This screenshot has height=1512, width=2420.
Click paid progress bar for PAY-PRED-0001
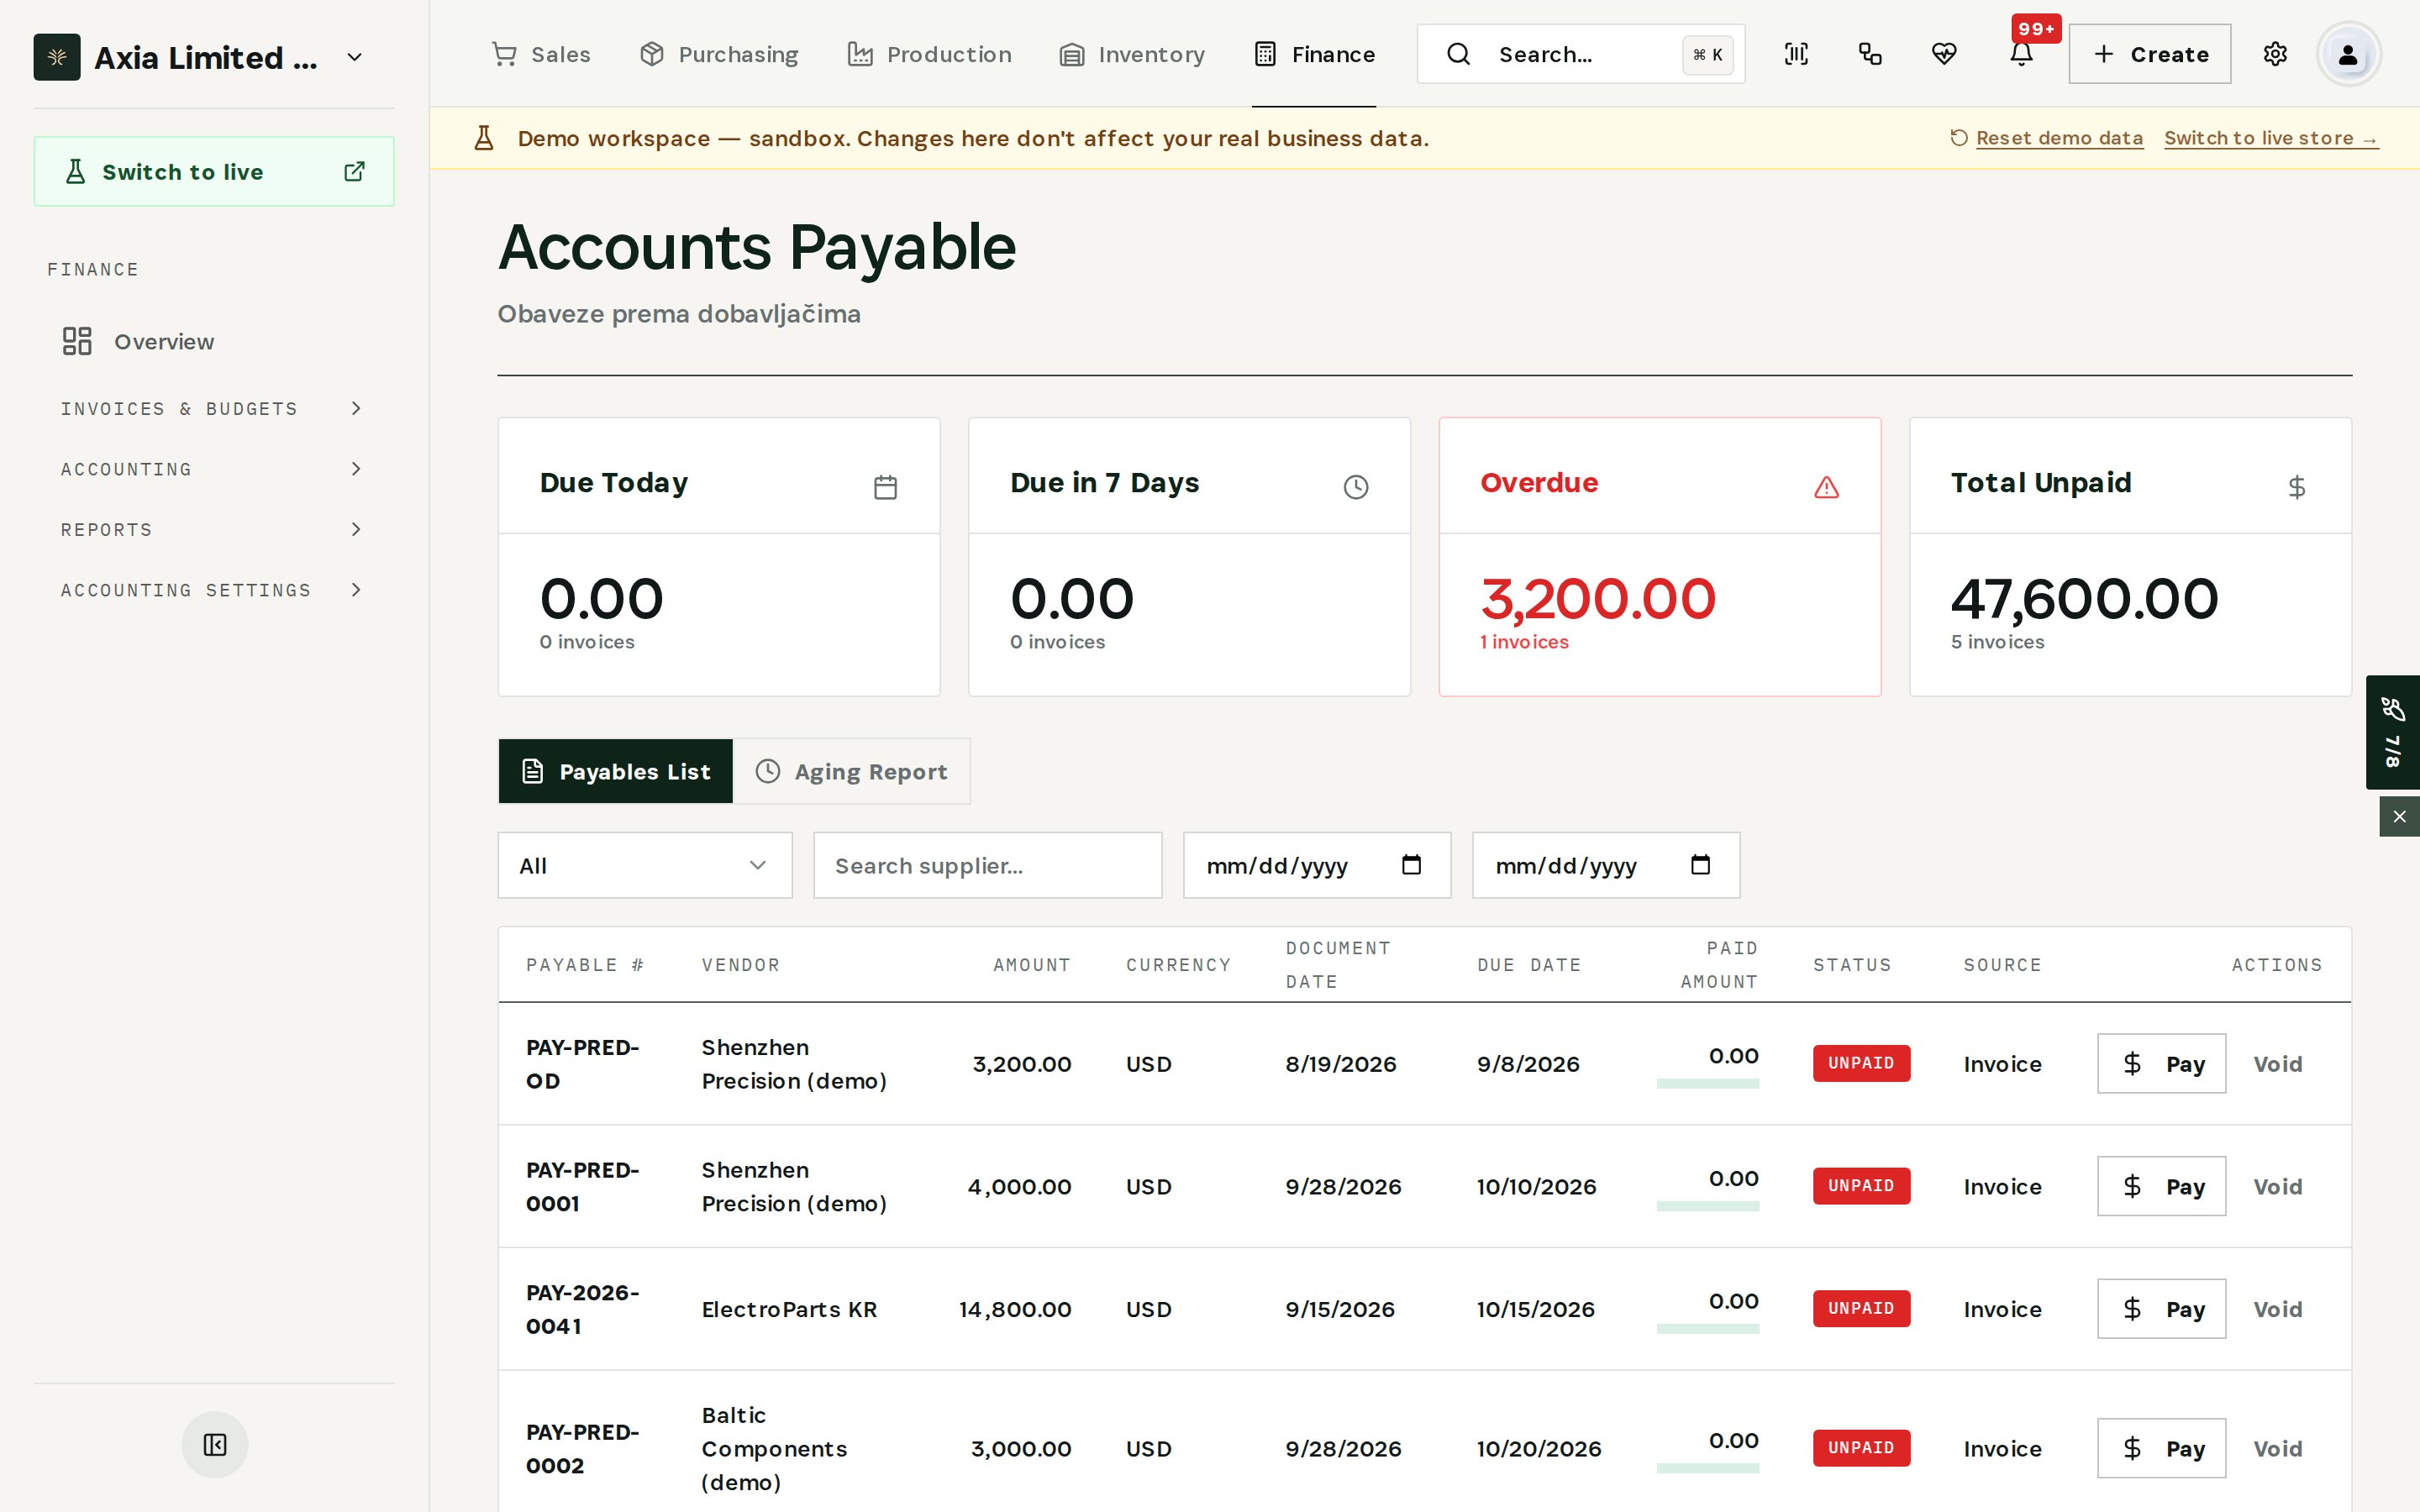pyautogui.click(x=1707, y=1206)
